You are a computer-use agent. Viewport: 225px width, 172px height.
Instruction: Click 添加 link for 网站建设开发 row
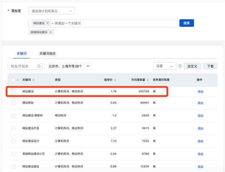tap(200, 128)
